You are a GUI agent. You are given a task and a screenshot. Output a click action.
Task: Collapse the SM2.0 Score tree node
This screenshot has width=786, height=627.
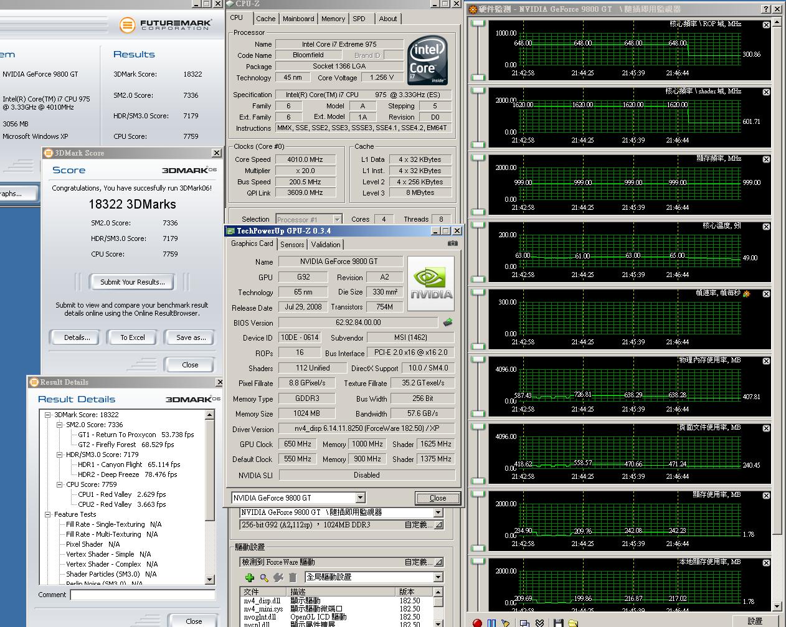click(x=60, y=425)
